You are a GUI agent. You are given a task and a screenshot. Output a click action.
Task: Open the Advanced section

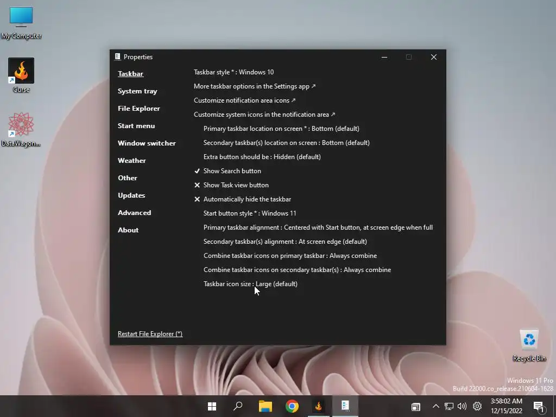point(135,213)
